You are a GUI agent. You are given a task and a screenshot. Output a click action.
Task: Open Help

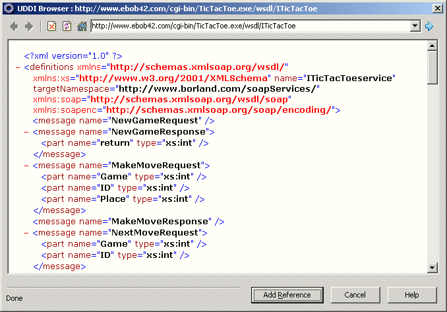tap(412, 295)
